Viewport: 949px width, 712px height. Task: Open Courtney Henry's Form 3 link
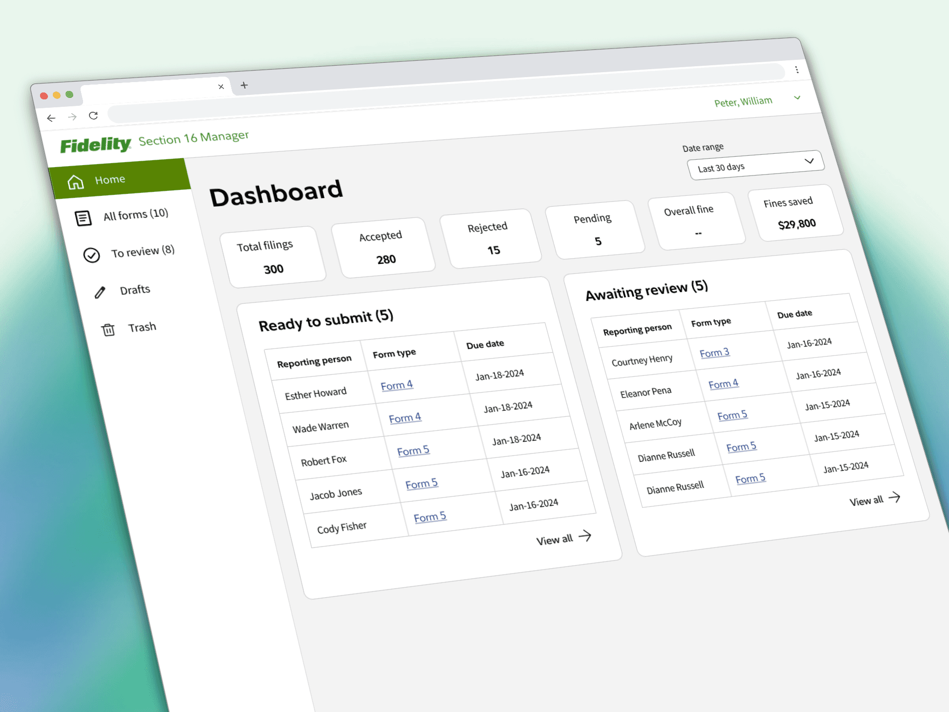(x=714, y=353)
